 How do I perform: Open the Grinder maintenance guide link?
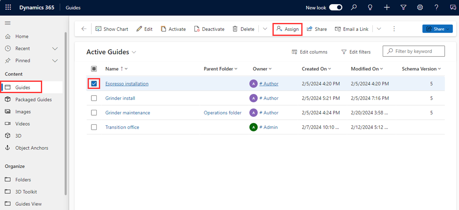tap(128, 113)
